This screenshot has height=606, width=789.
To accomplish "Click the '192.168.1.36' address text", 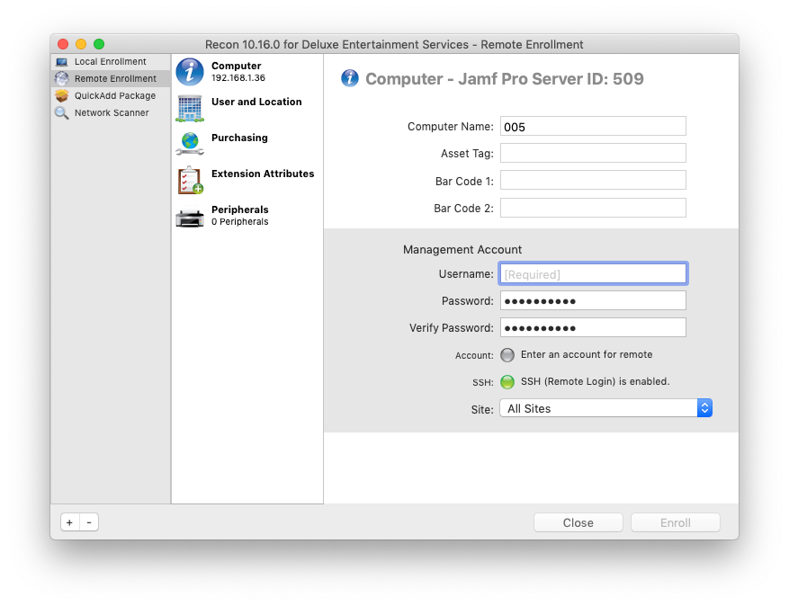I will tap(238, 78).
